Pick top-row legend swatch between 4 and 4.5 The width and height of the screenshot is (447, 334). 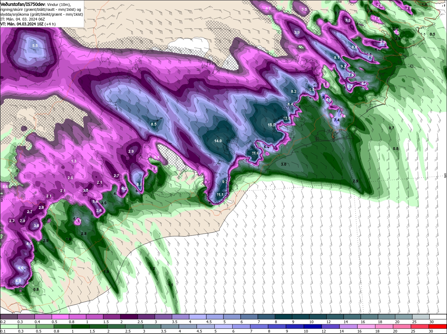coord(198,317)
